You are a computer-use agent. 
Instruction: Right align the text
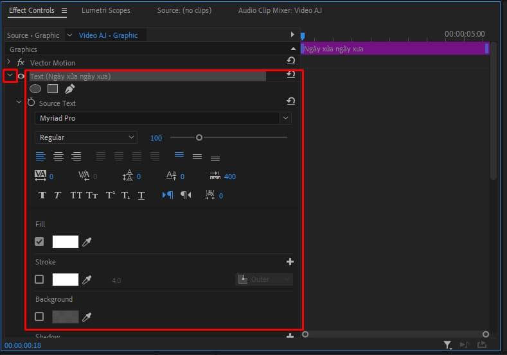[x=76, y=157]
